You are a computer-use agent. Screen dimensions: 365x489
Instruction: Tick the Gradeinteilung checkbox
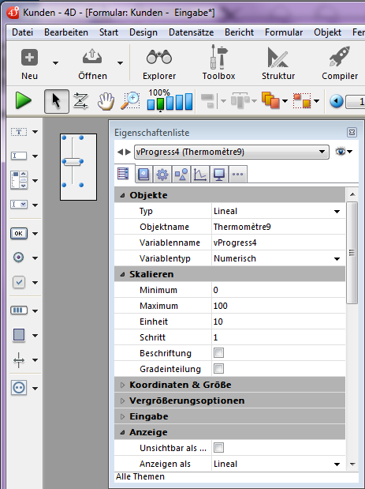point(218,369)
